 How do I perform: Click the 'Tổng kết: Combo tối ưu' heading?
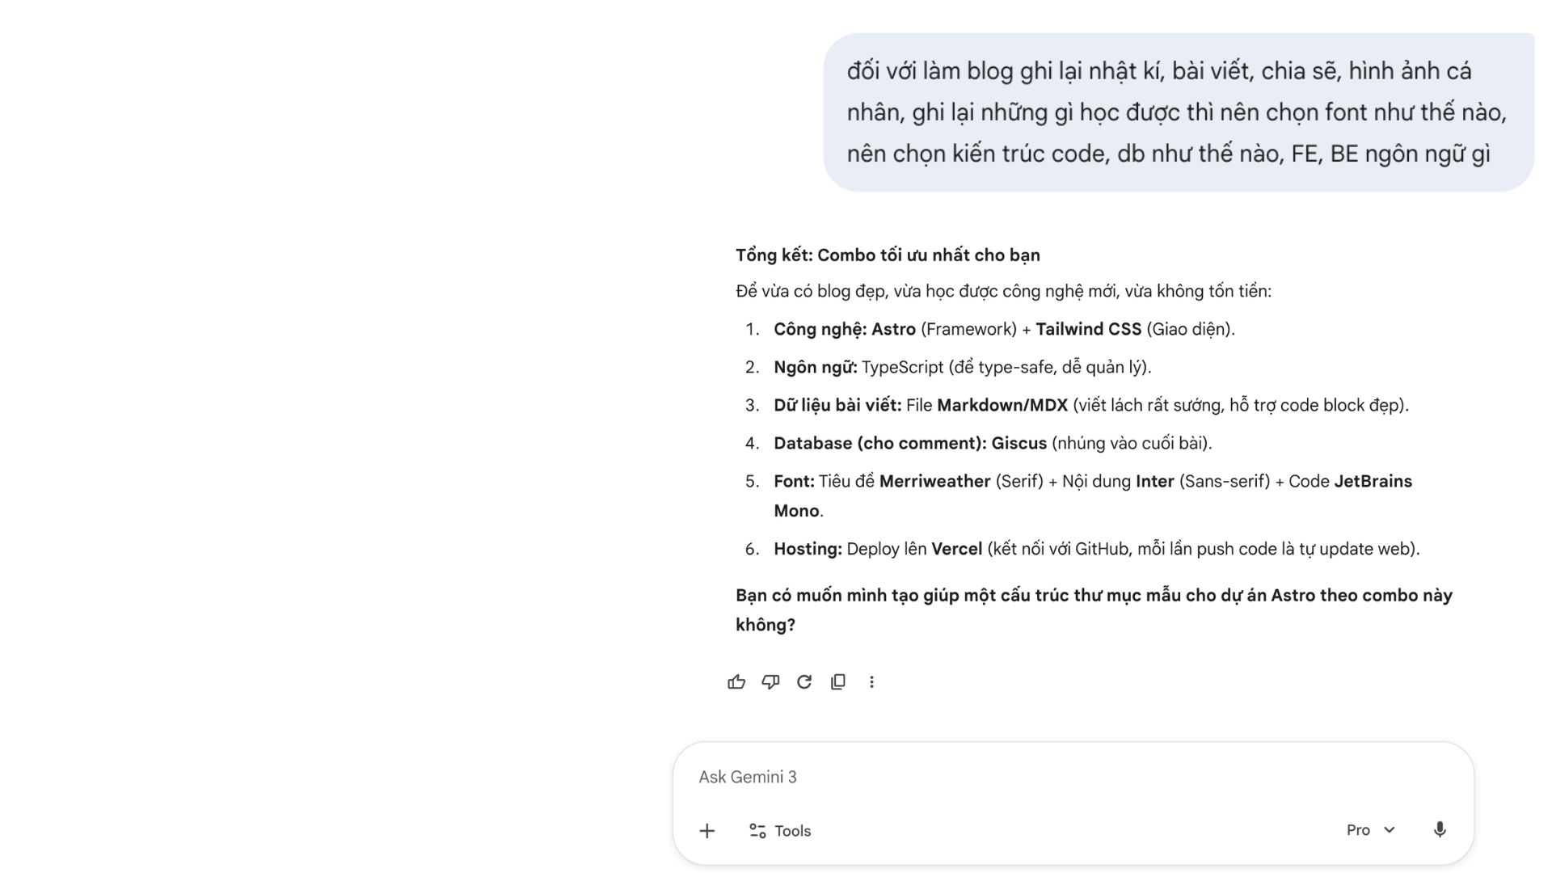point(888,255)
